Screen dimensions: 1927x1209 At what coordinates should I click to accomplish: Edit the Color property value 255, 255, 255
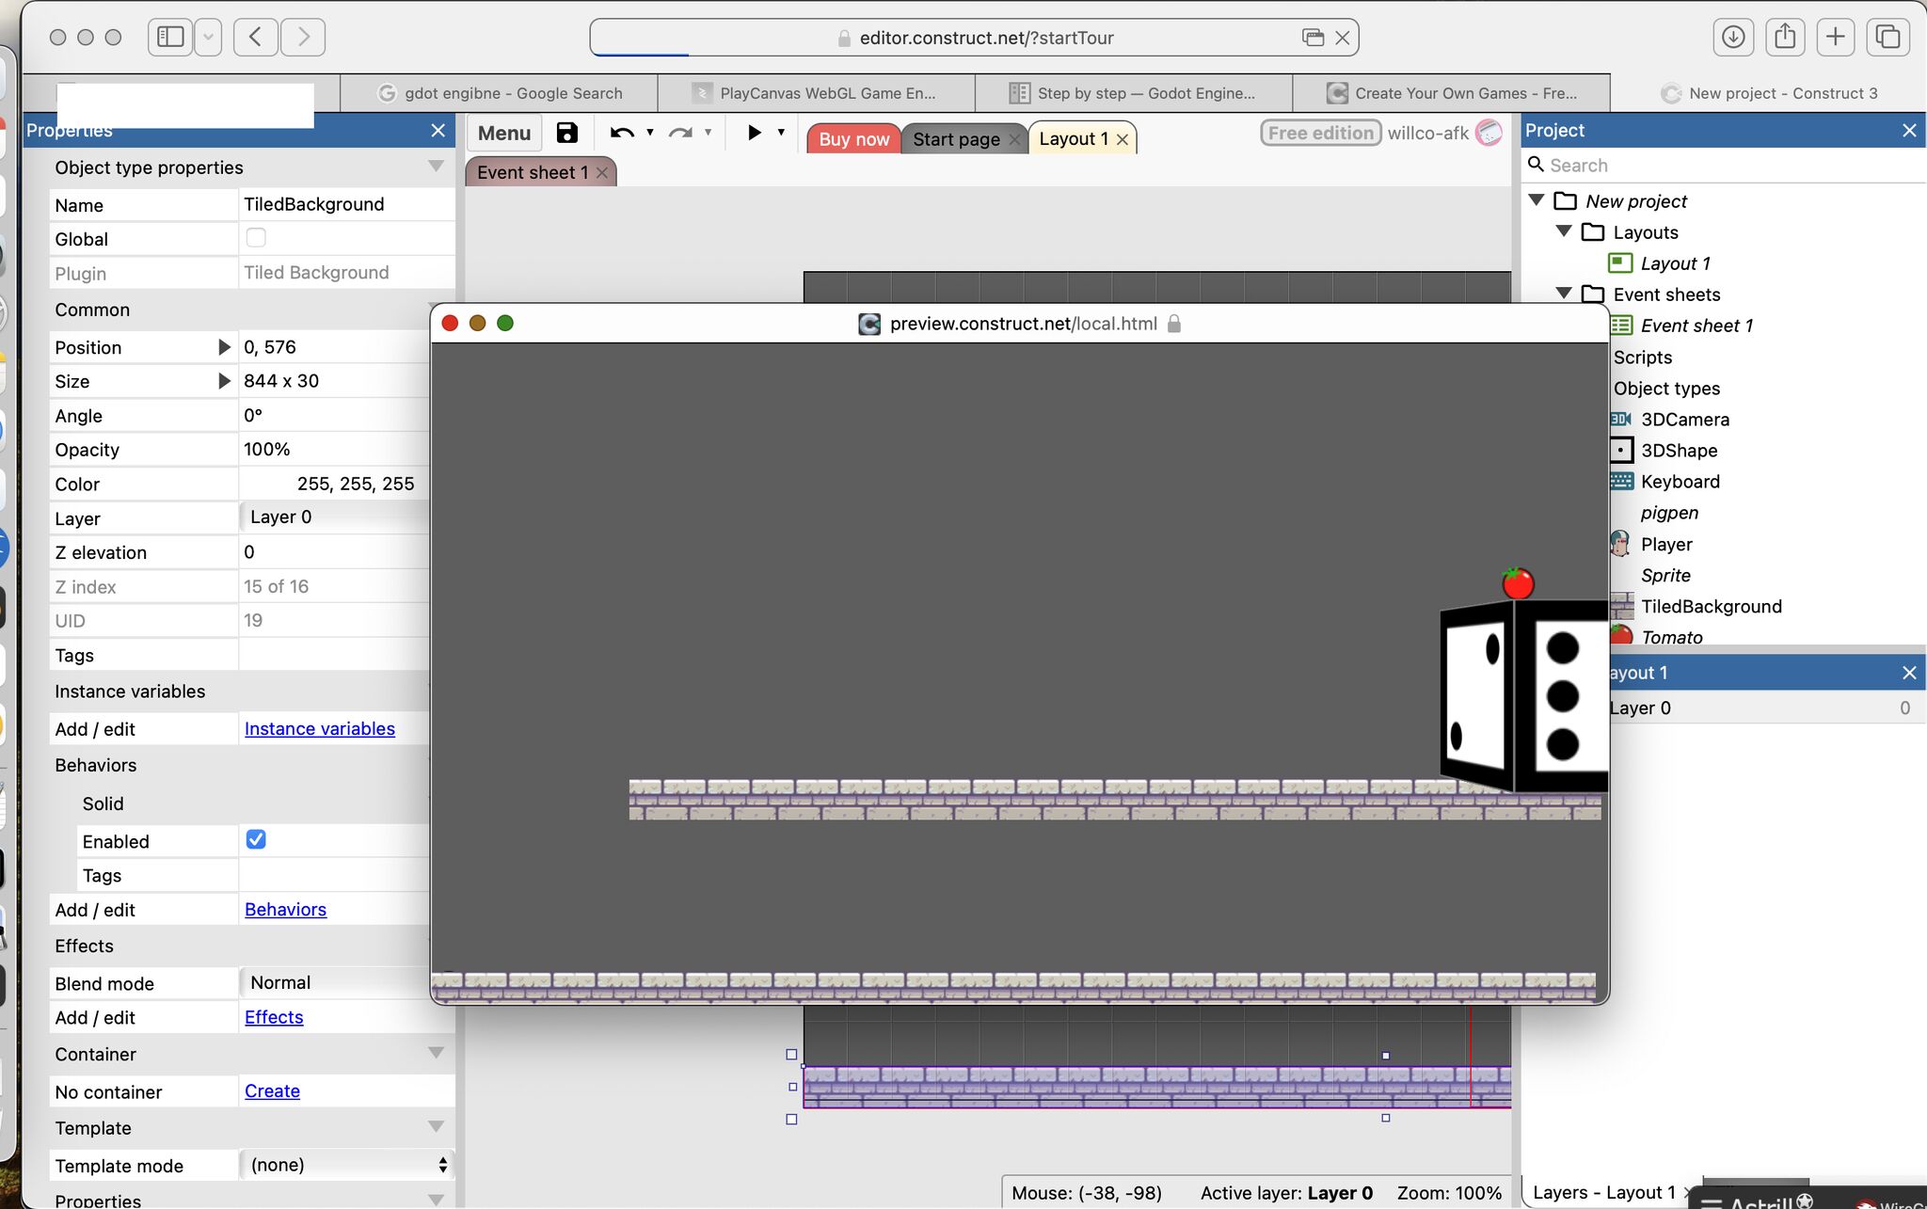[x=355, y=483]
